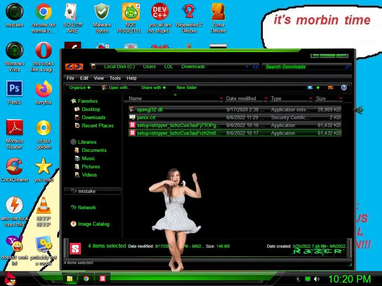The image size is (382, 286).
Task: Refresh the Downloads folder address bar
Action: click(x=255, y=67)
